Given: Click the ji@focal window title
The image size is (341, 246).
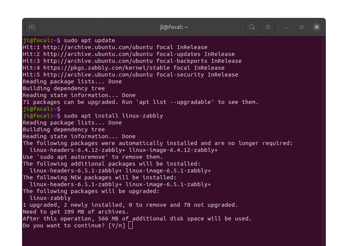Looking at the screenshot, I should coord(174,27).
